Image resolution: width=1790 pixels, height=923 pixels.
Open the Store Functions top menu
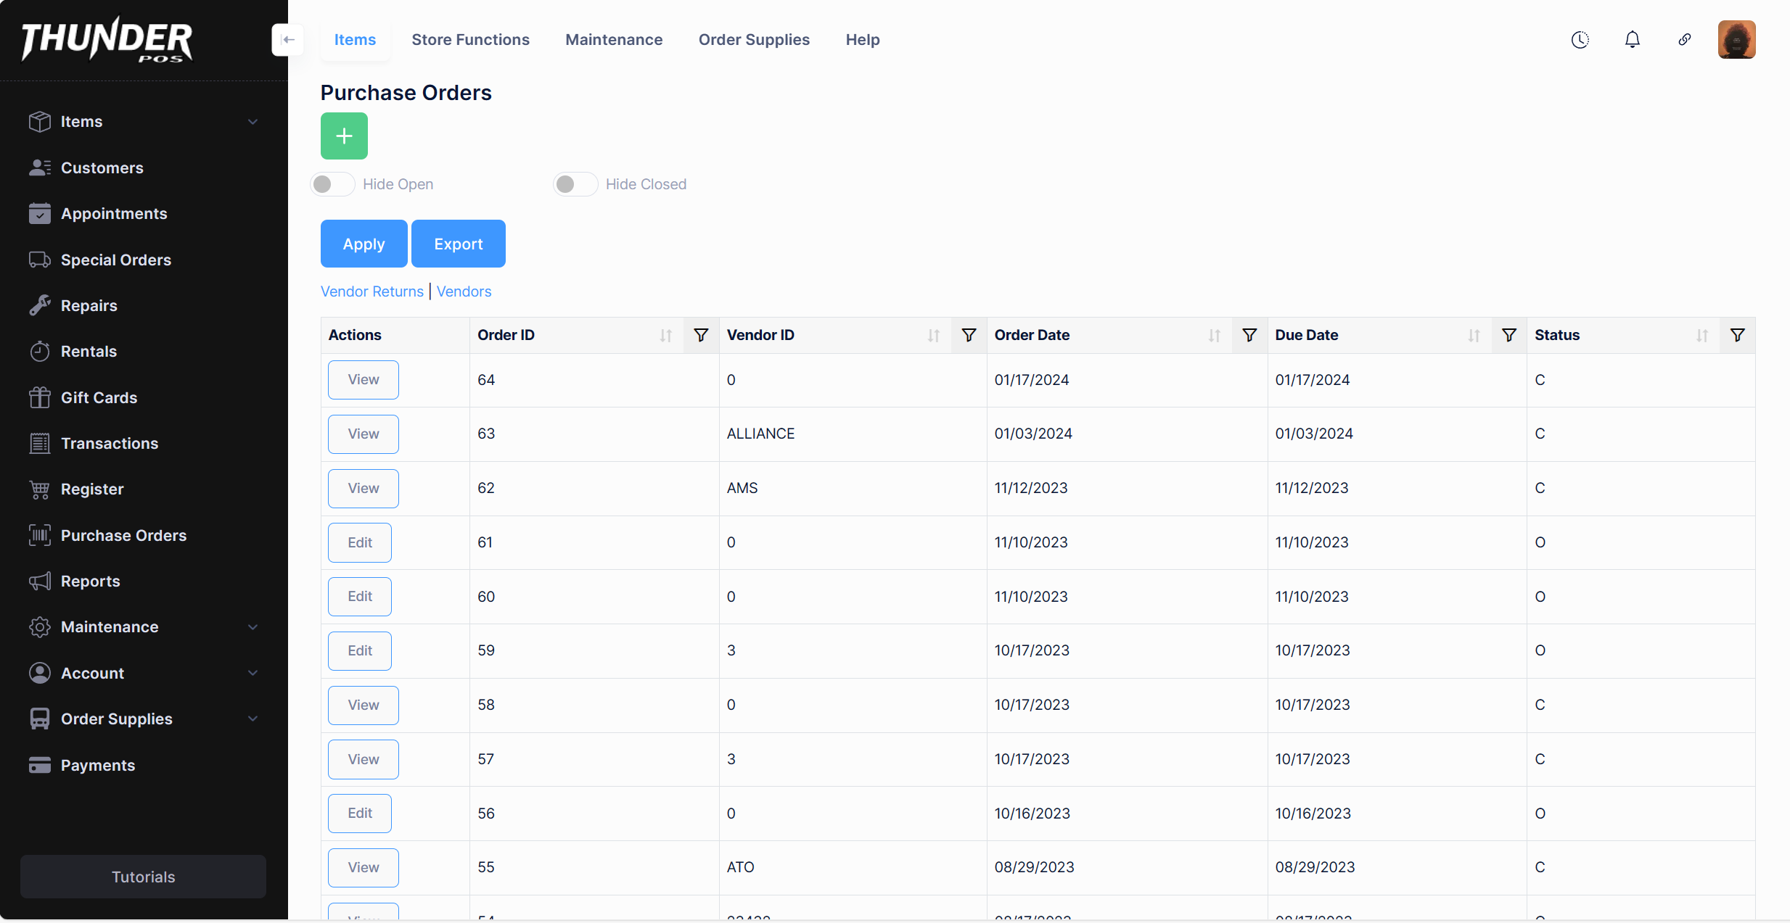click(470, 40)
